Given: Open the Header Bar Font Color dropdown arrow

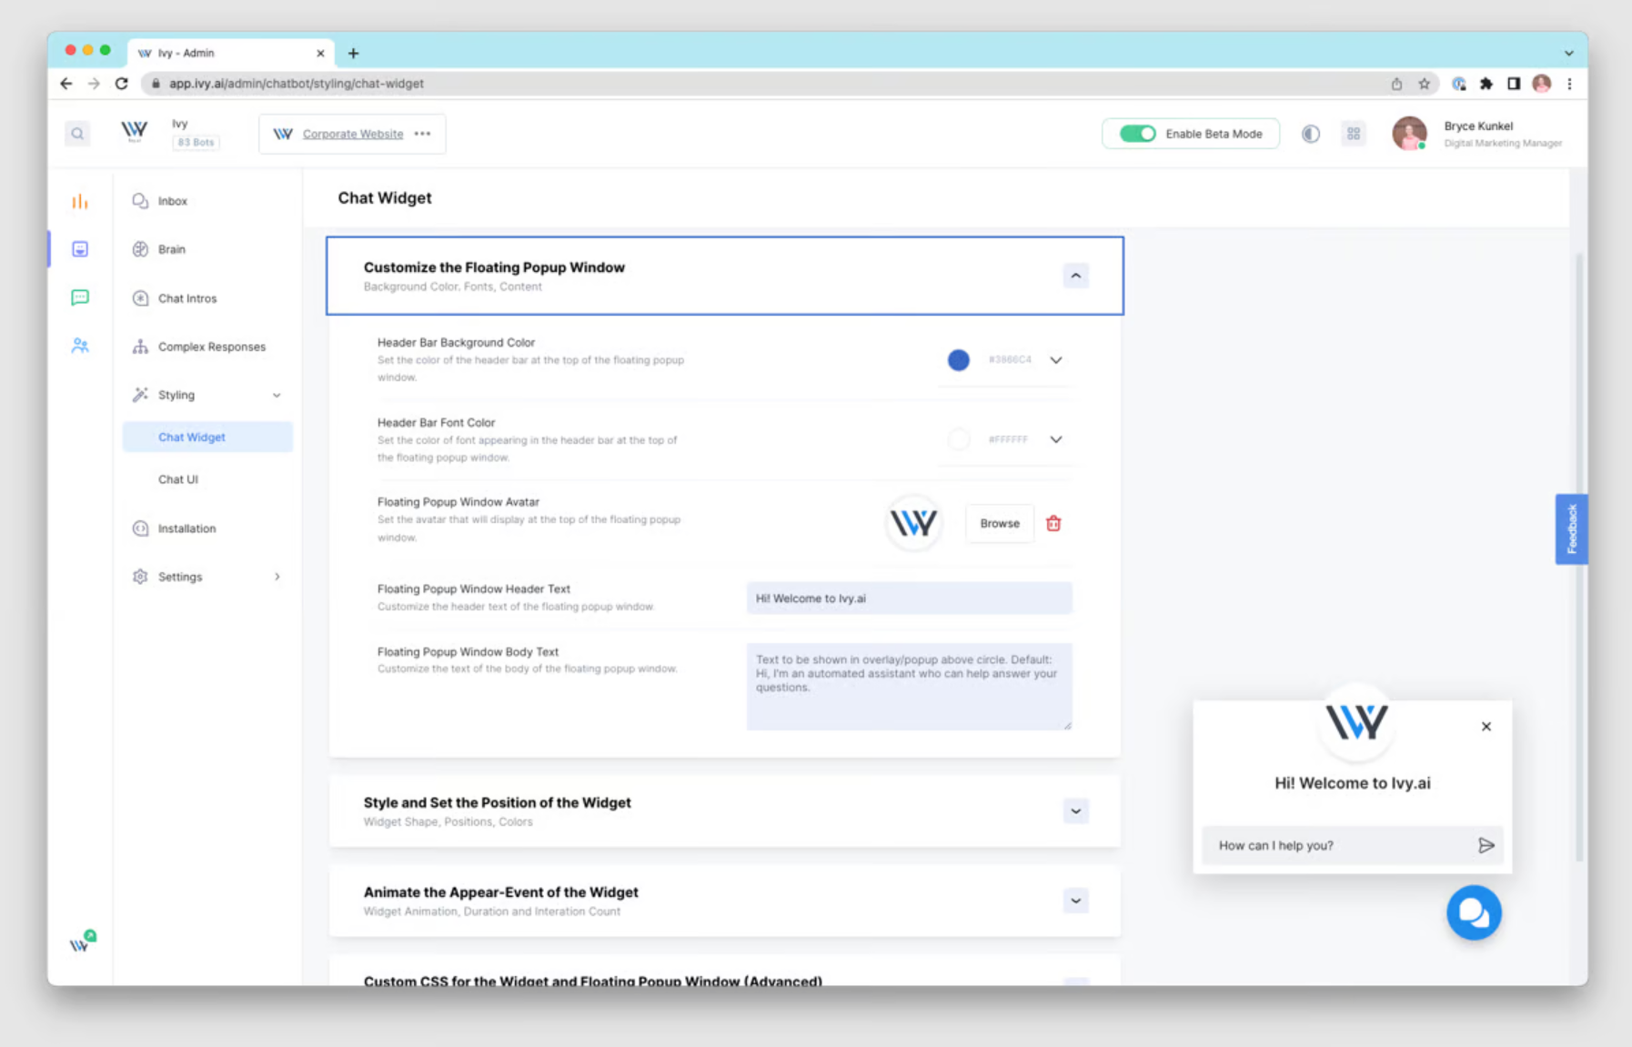Looking at the screenshot, I should (x=1055, y=439).
